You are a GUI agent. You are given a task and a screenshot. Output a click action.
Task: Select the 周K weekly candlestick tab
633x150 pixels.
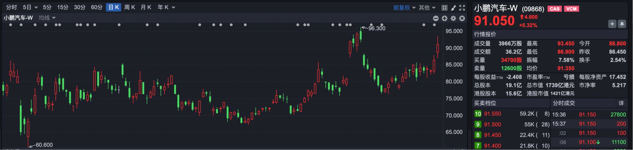[x=130, y=7]
